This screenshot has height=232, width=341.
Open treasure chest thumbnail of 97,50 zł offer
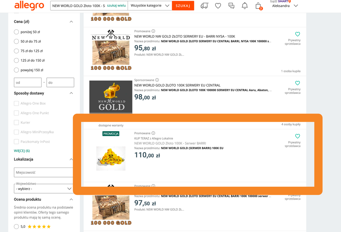click(111, 210)
